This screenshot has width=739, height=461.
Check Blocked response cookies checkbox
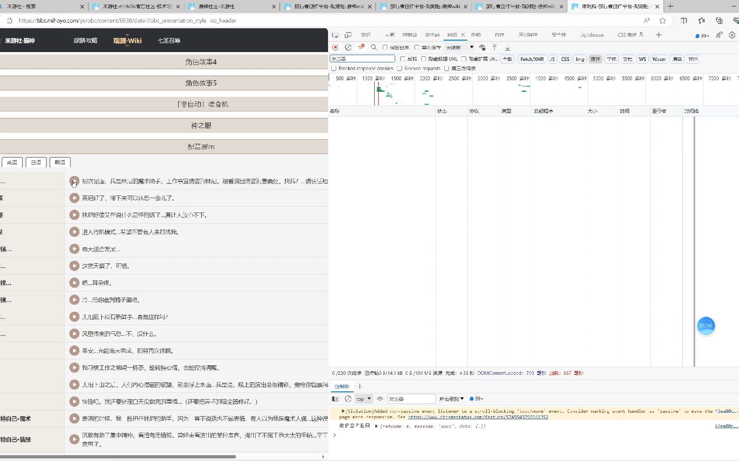[x=334, y=68]
